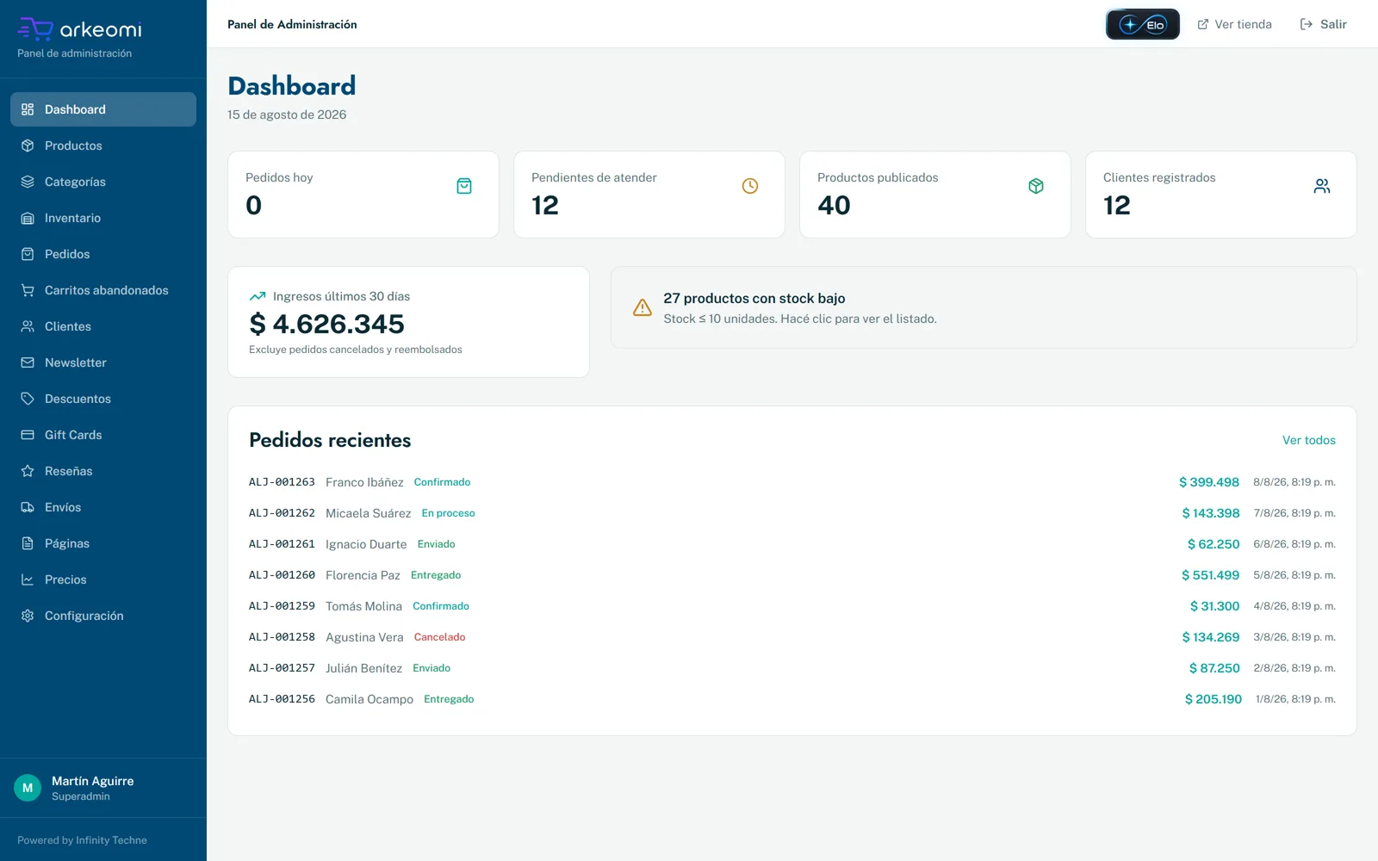Click the Cancelado status on Agustina Vera order
The width and height of the screenshot is (1378, 861).
[439, 637]
